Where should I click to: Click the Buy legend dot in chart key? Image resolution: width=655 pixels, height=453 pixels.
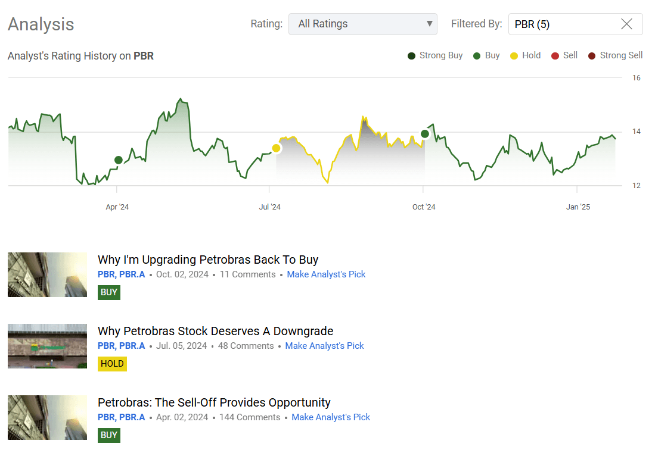click(x=475, y=55)
